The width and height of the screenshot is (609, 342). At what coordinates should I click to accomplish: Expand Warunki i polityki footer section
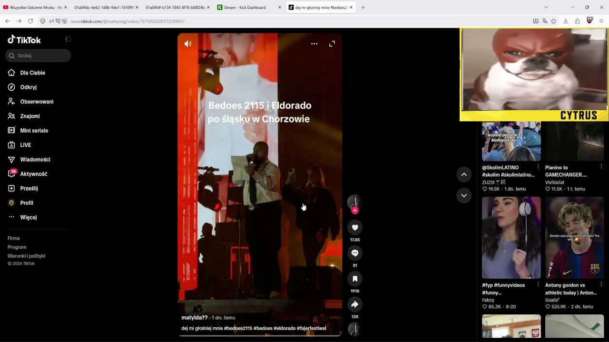click(x=26, y=256)
